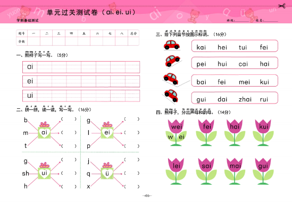Click the tulip labeled sai
This screenshot has height=205, width=292.
(206, 172)
